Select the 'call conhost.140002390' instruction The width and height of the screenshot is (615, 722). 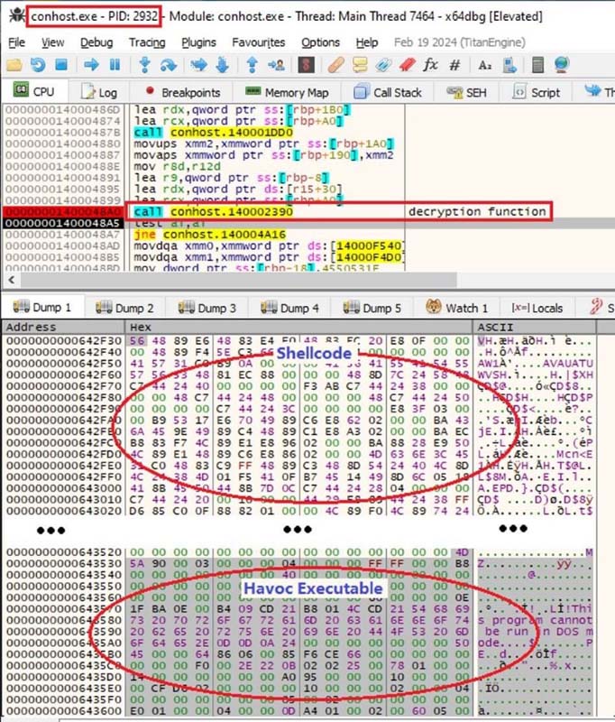(x=214, y=212)
